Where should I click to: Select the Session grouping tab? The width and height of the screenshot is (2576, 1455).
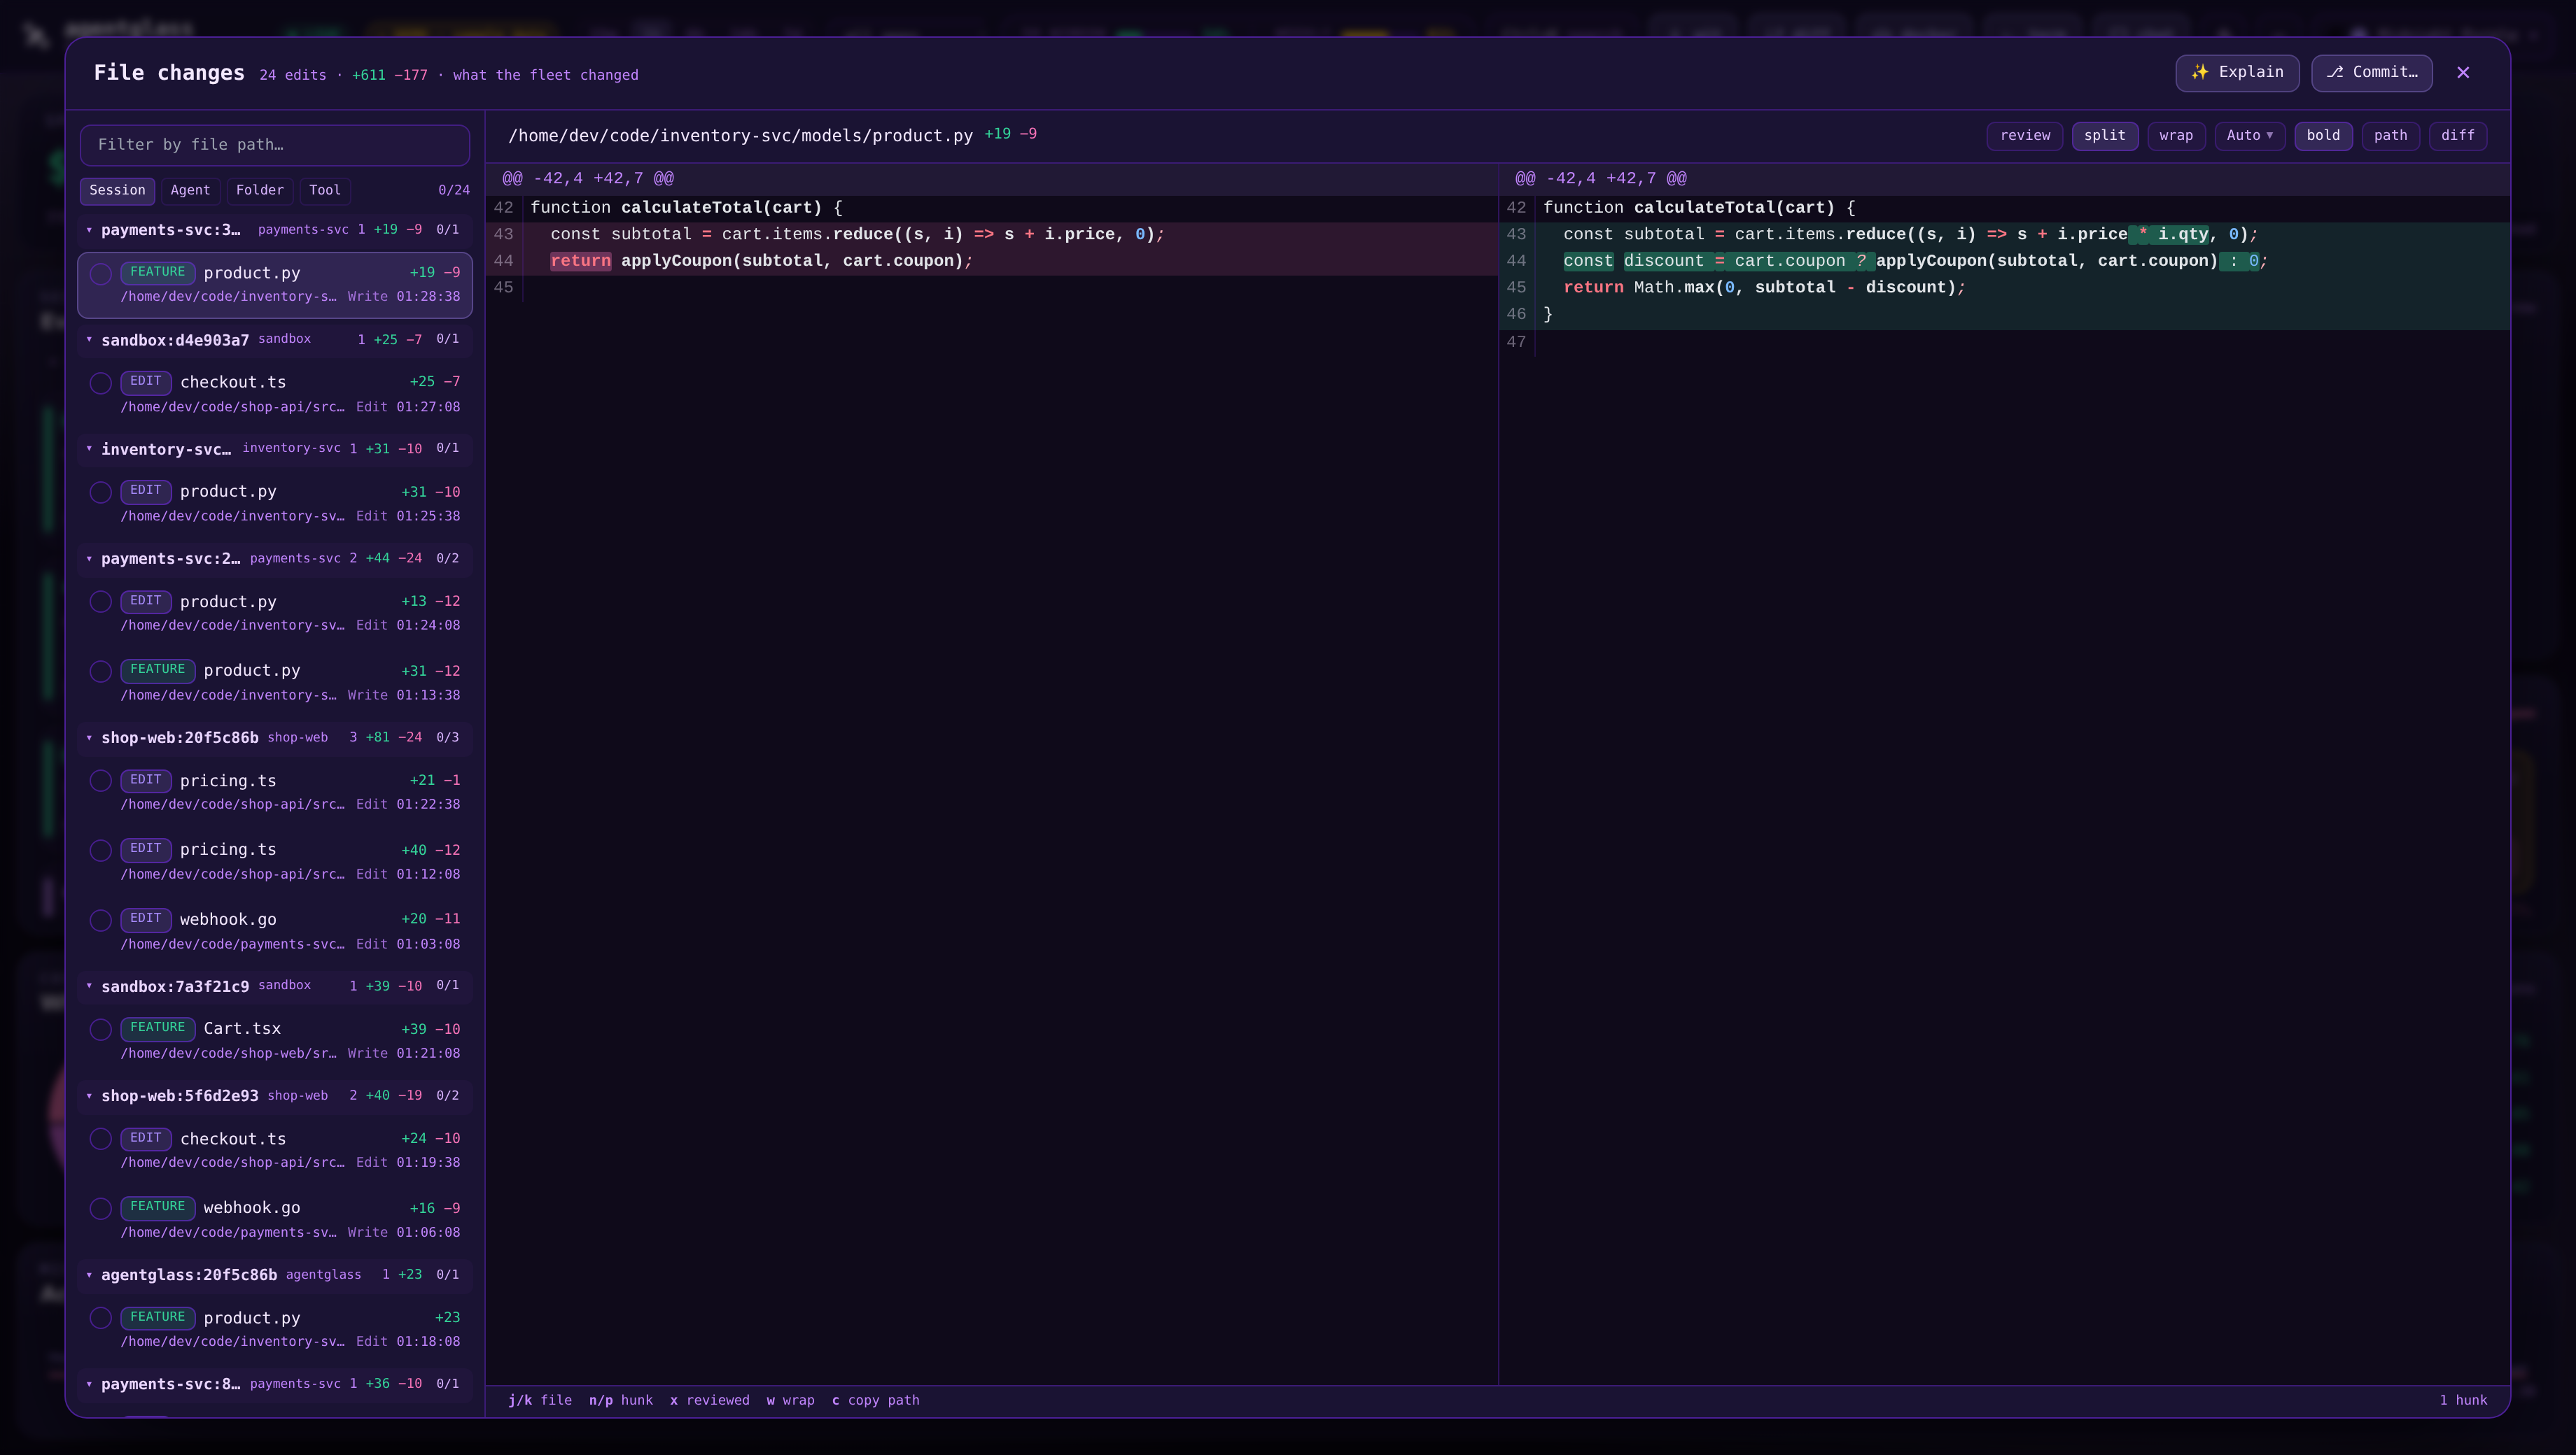[117, 190]
